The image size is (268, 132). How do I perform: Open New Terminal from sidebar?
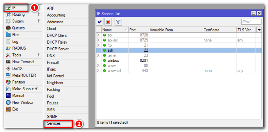[x=8, y=62]
